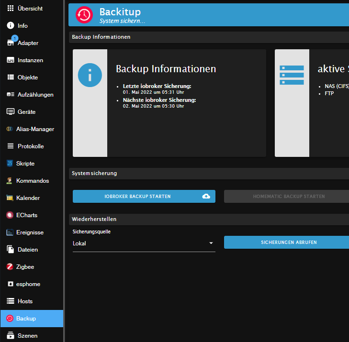This screenshot has width=349, height=342.
Task: Select the Skripte menu label
Action: click(25, 164)
